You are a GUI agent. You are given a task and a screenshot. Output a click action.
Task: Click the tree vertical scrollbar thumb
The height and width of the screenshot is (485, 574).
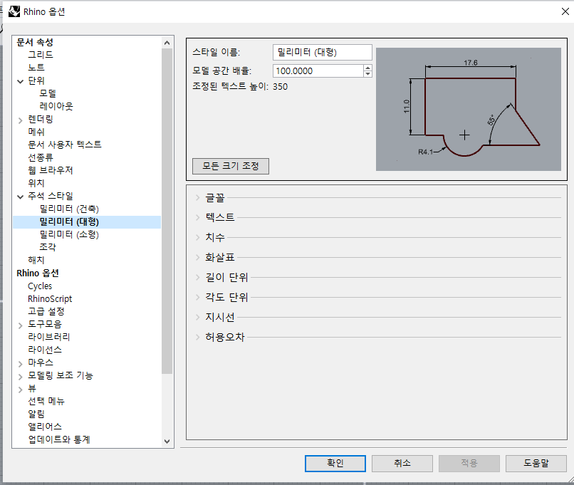click(167, 212)
